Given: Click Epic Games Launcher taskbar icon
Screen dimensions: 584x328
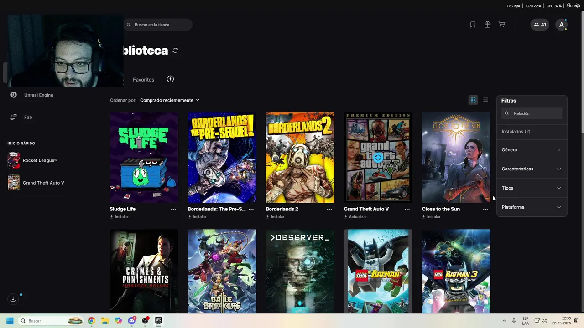Looking at the screenshot, I should tap(158, 321).
